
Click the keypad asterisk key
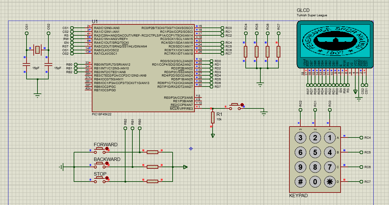[330, 182]
